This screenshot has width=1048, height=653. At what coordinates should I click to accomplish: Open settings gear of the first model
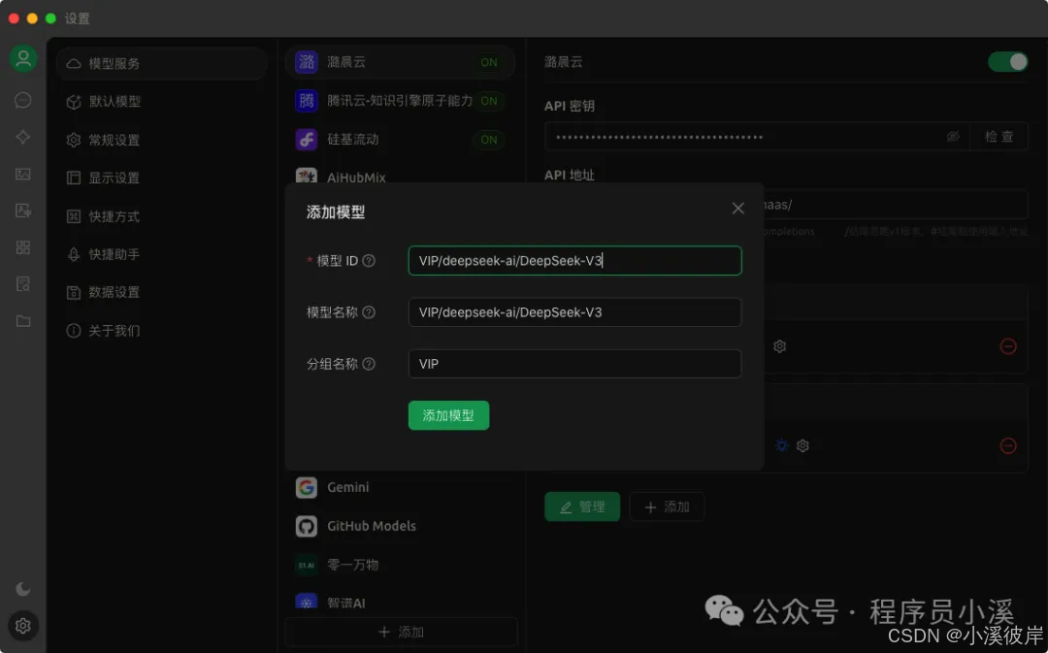[x=779, y=346]
